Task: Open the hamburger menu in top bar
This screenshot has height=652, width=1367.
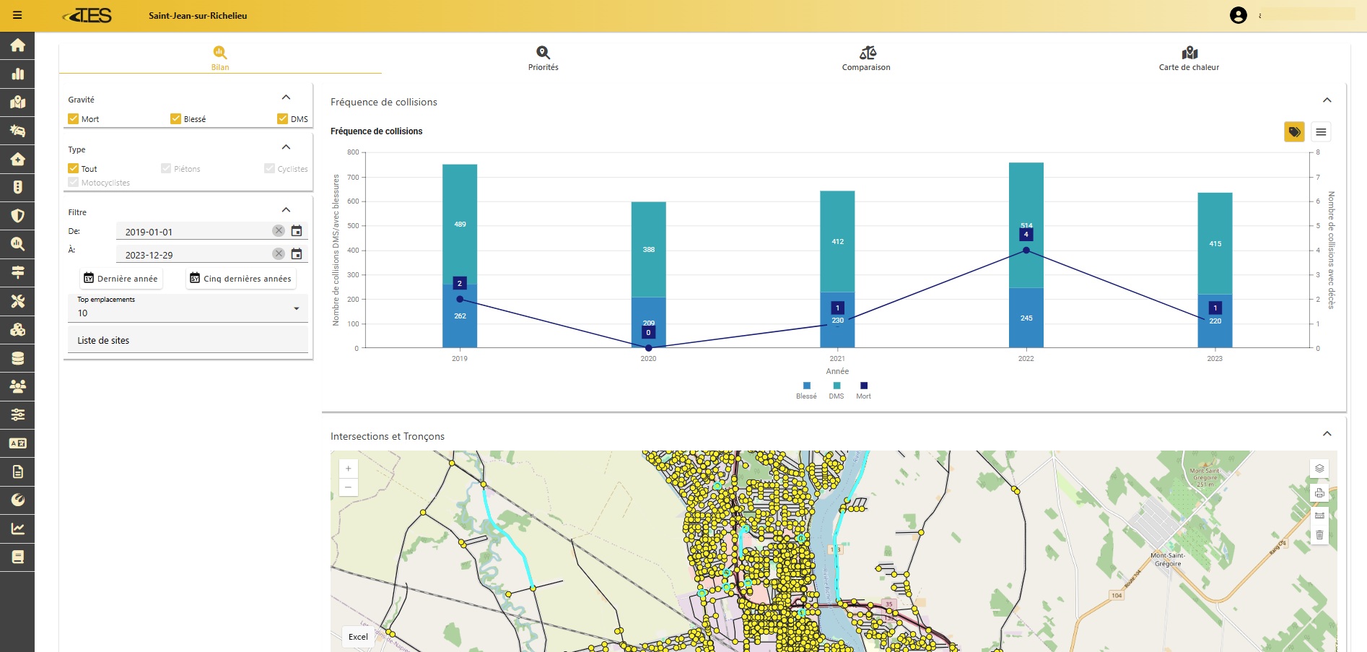Action: [17, 15]
